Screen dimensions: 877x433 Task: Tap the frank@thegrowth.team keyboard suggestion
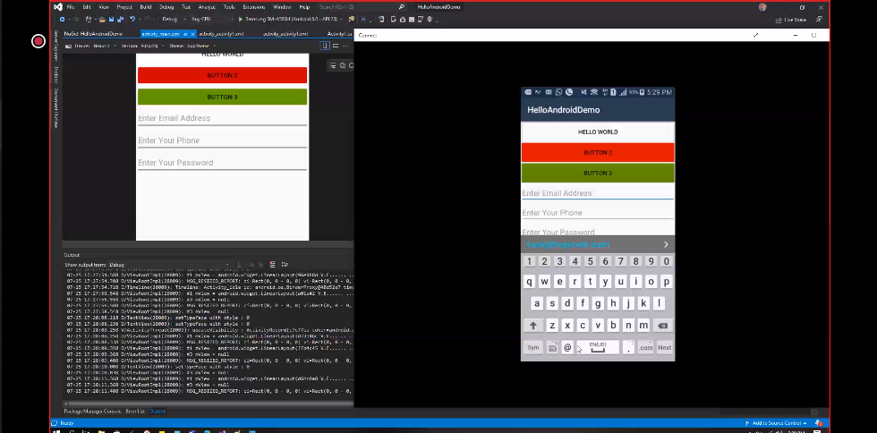click(567, 244)
